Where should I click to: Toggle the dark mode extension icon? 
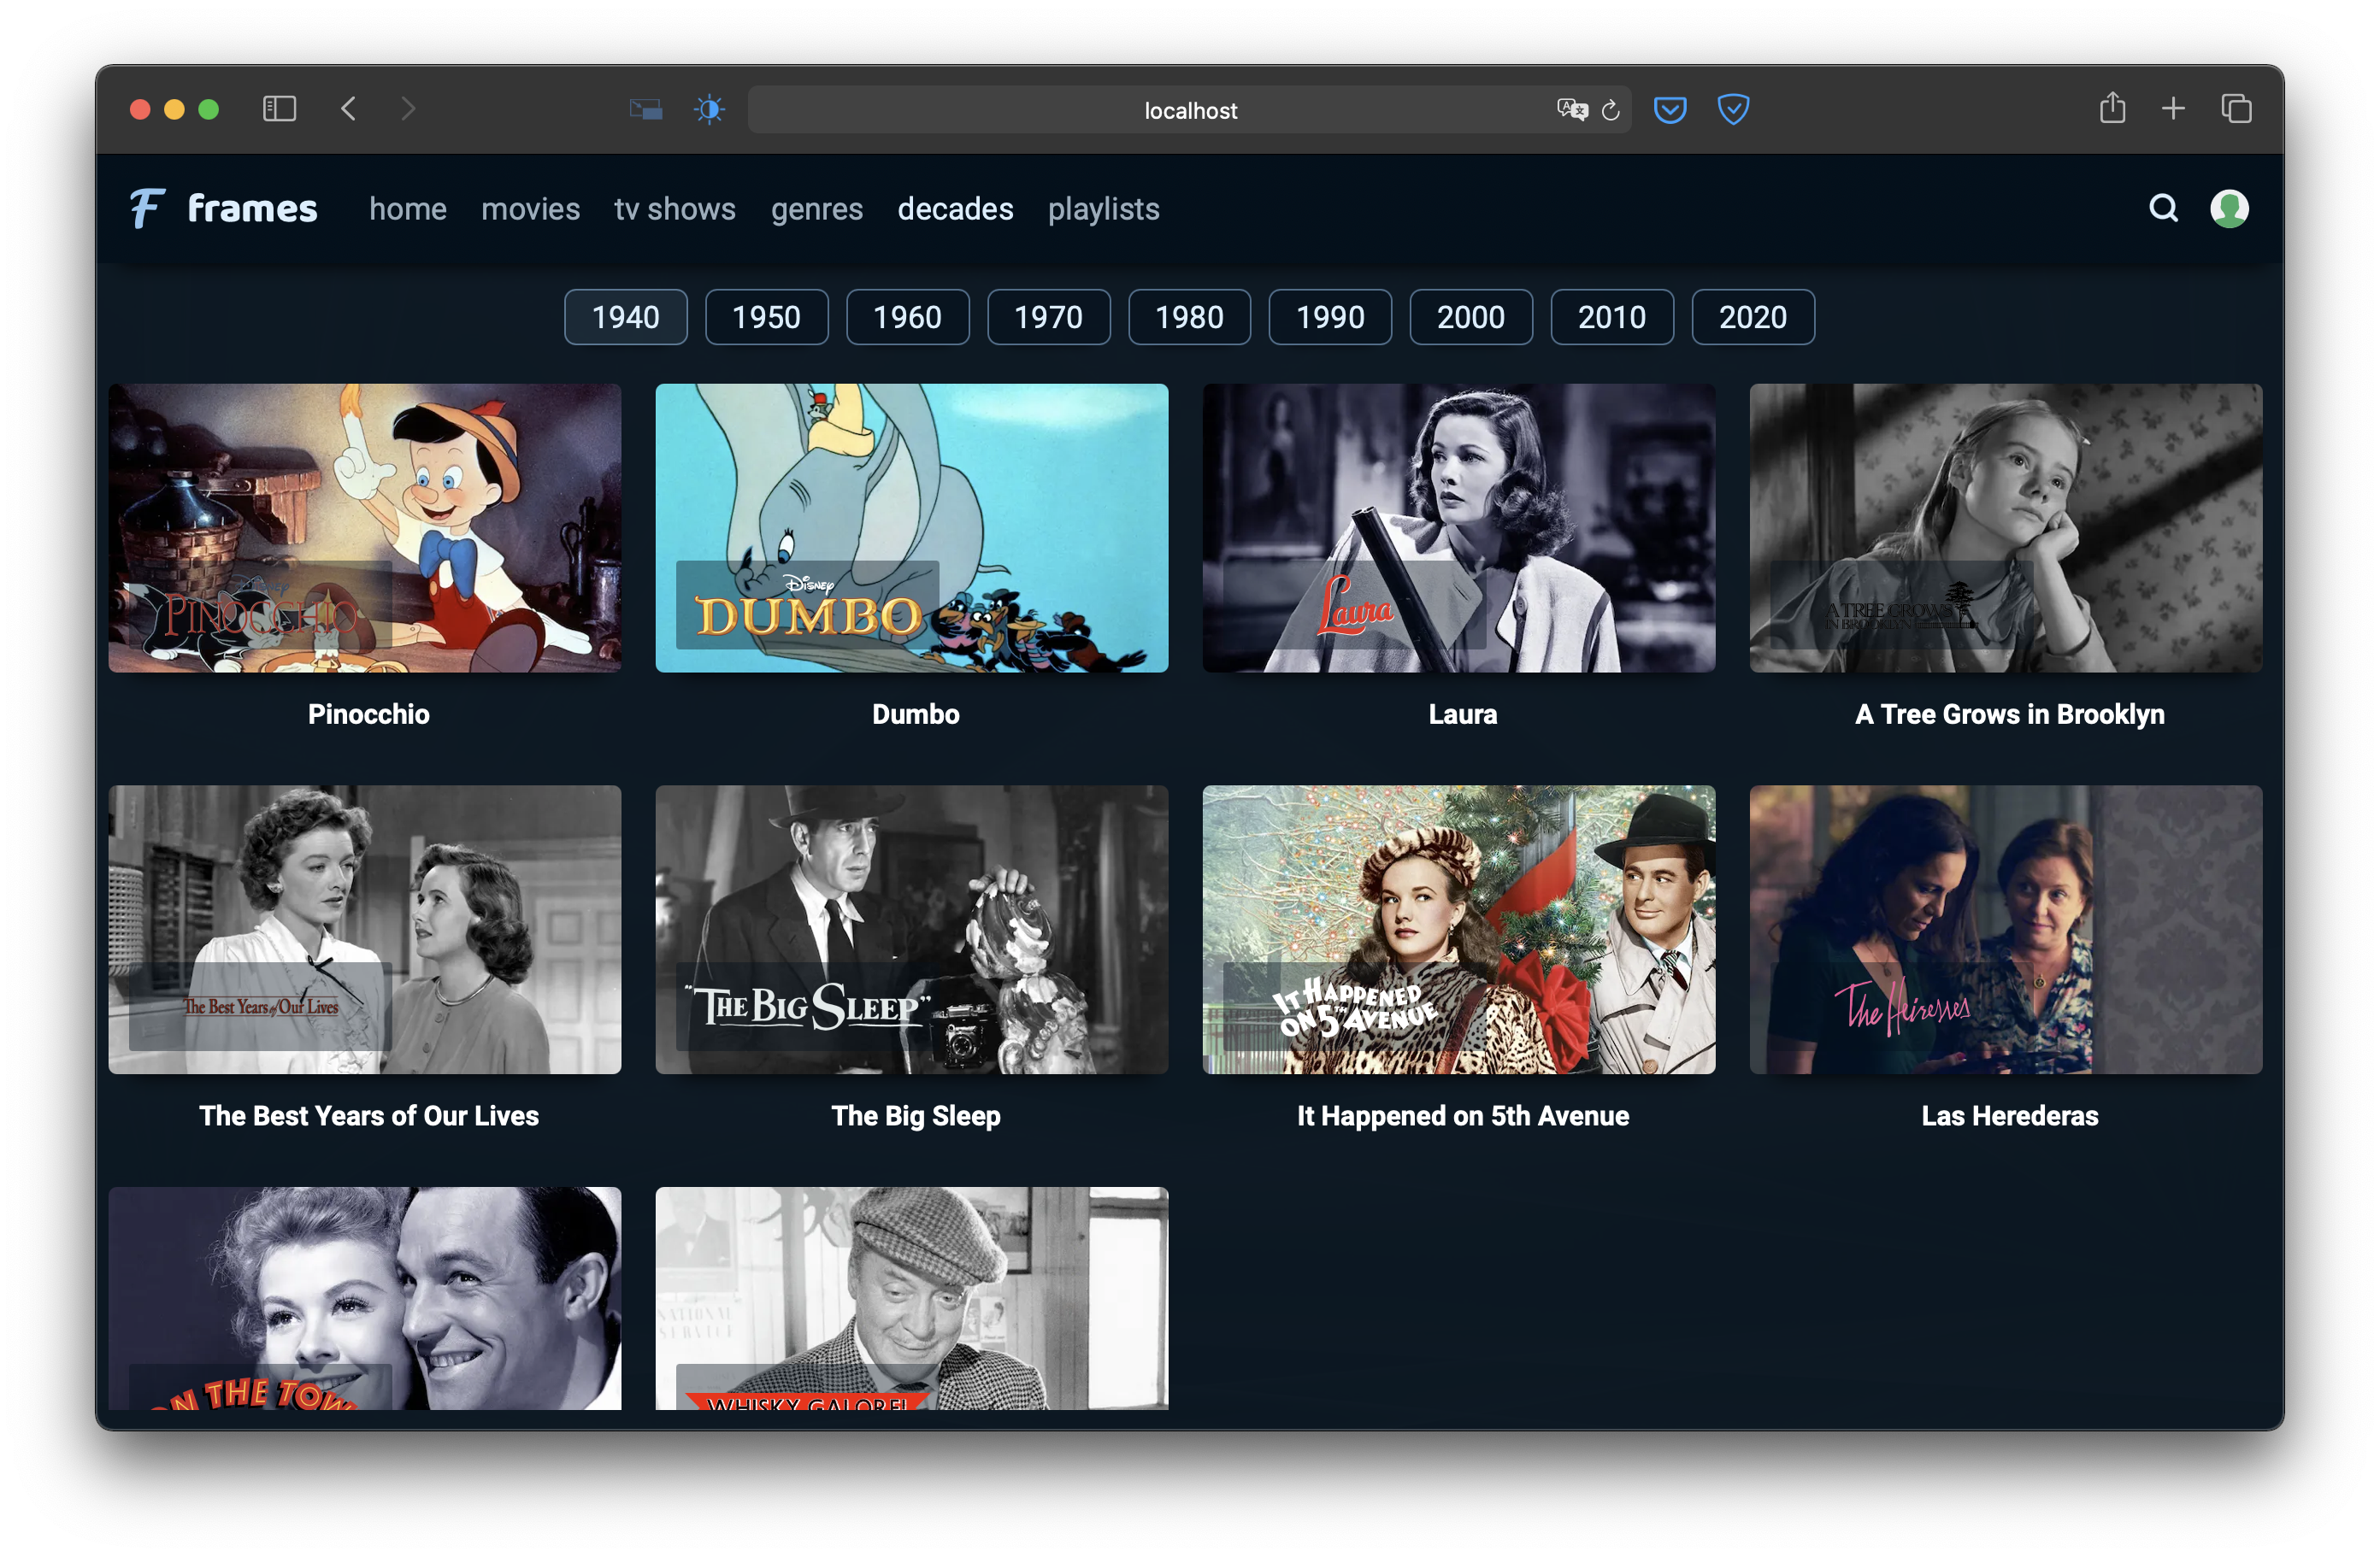[x=709, y=109]
